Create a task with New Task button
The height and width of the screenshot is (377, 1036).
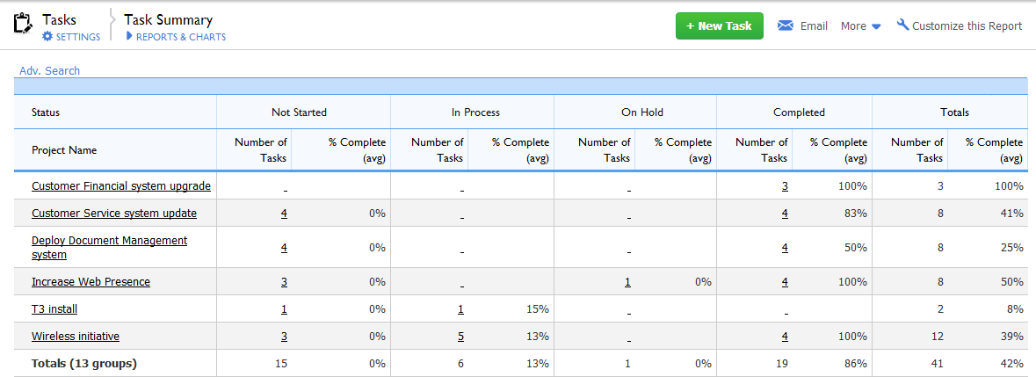click(x=720, y=25)
